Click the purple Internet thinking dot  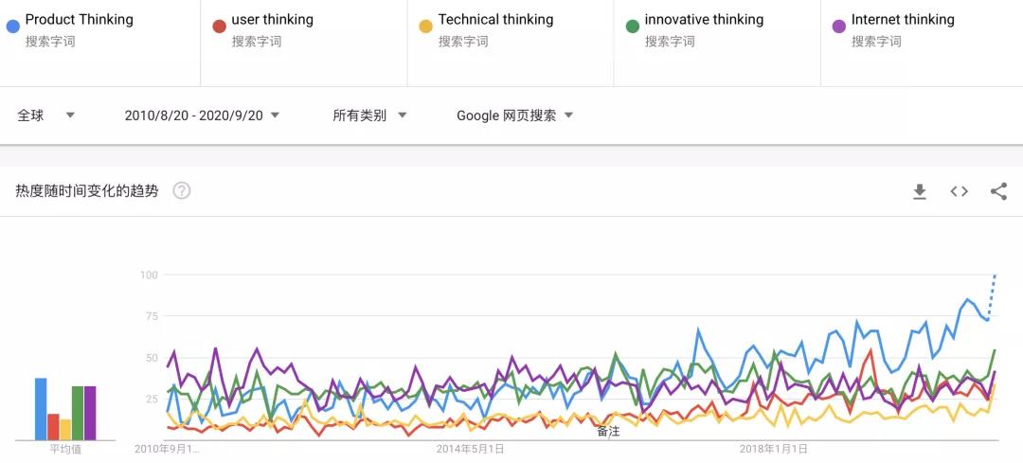(x=839, y=27)
